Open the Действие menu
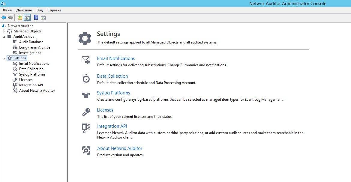The width and height of the screenshot is (351, 182). pyautogui.click(x=24, y=10)
